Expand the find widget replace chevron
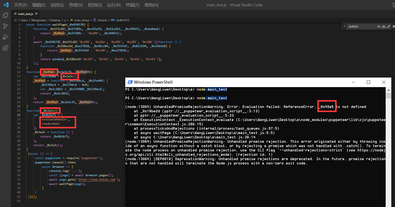395x207 pixels. [x=345, y=26]
